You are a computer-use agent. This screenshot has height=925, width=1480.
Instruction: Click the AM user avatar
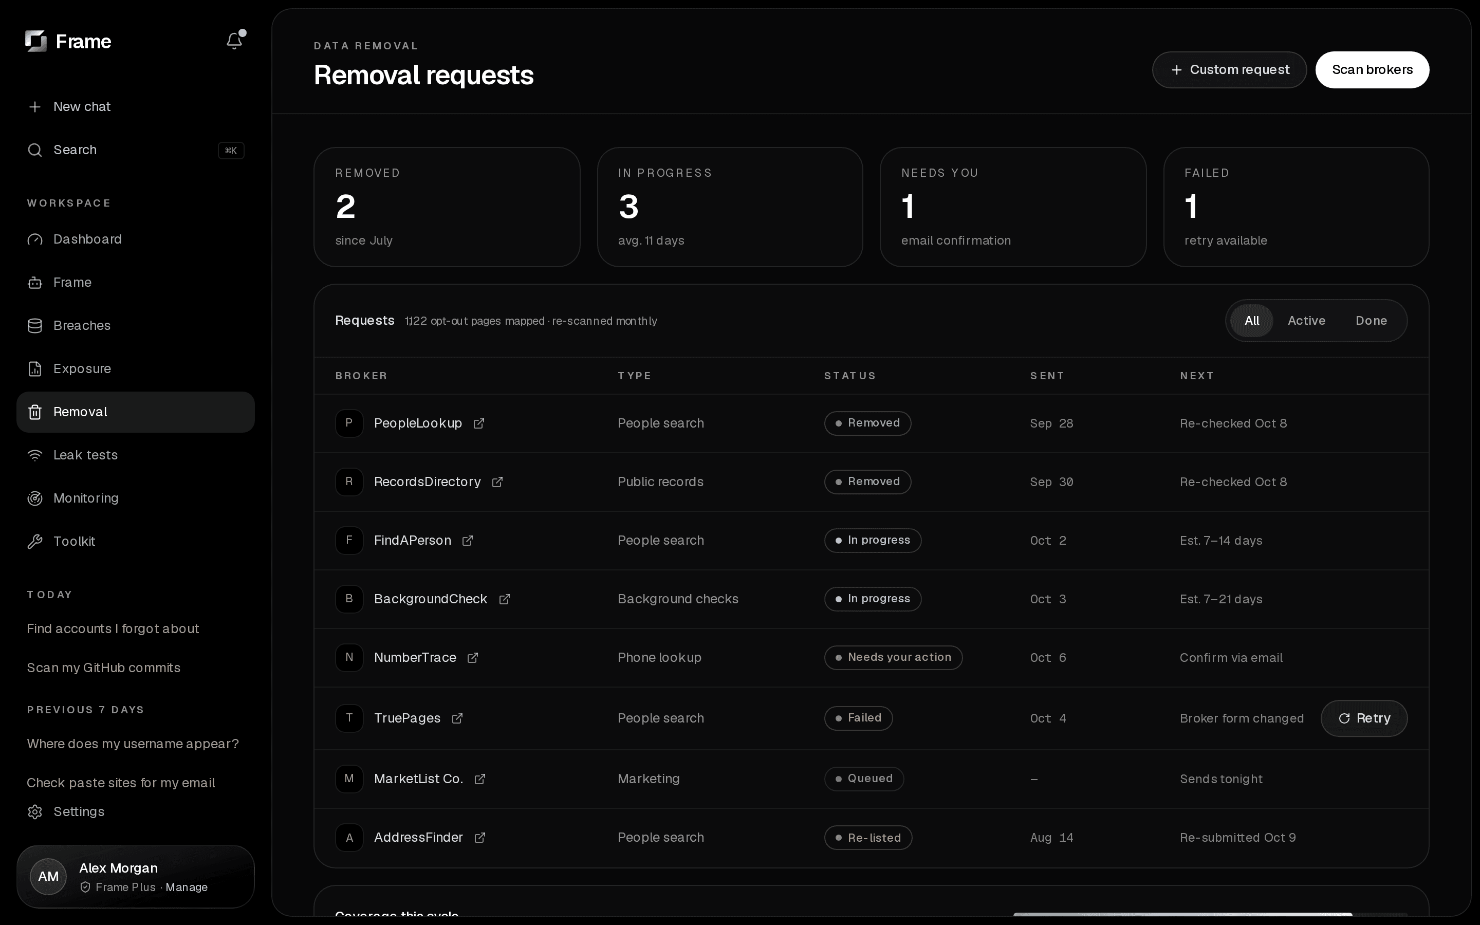point(48,876)
